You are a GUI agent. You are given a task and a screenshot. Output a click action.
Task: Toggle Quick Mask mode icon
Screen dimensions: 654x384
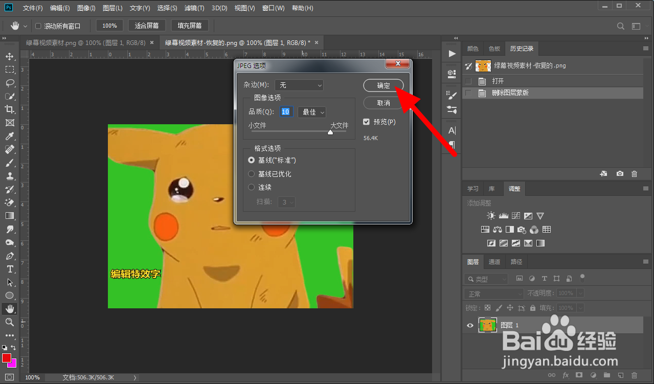click(10, 377)
